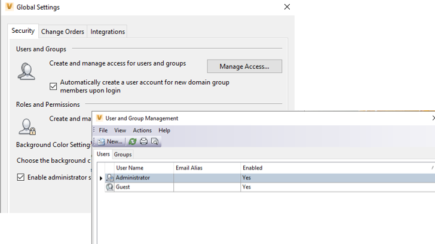The height and width of the screenshot is (244, 435).
Task: Select the Guest user icon in list
Action: click(110, 187)
